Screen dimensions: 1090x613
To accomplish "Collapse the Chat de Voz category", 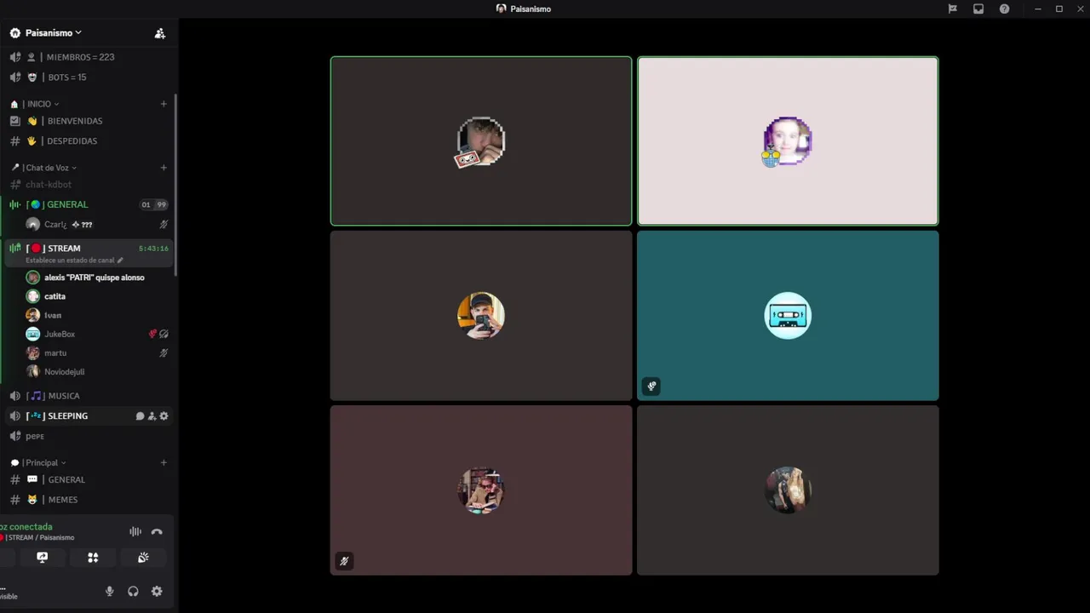I will [x=49, y=168].
